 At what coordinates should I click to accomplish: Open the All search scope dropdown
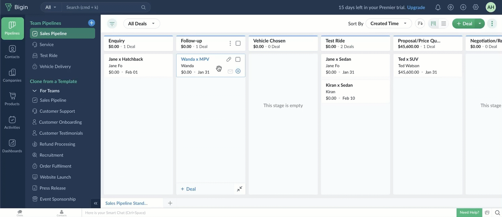pos(51,7)
